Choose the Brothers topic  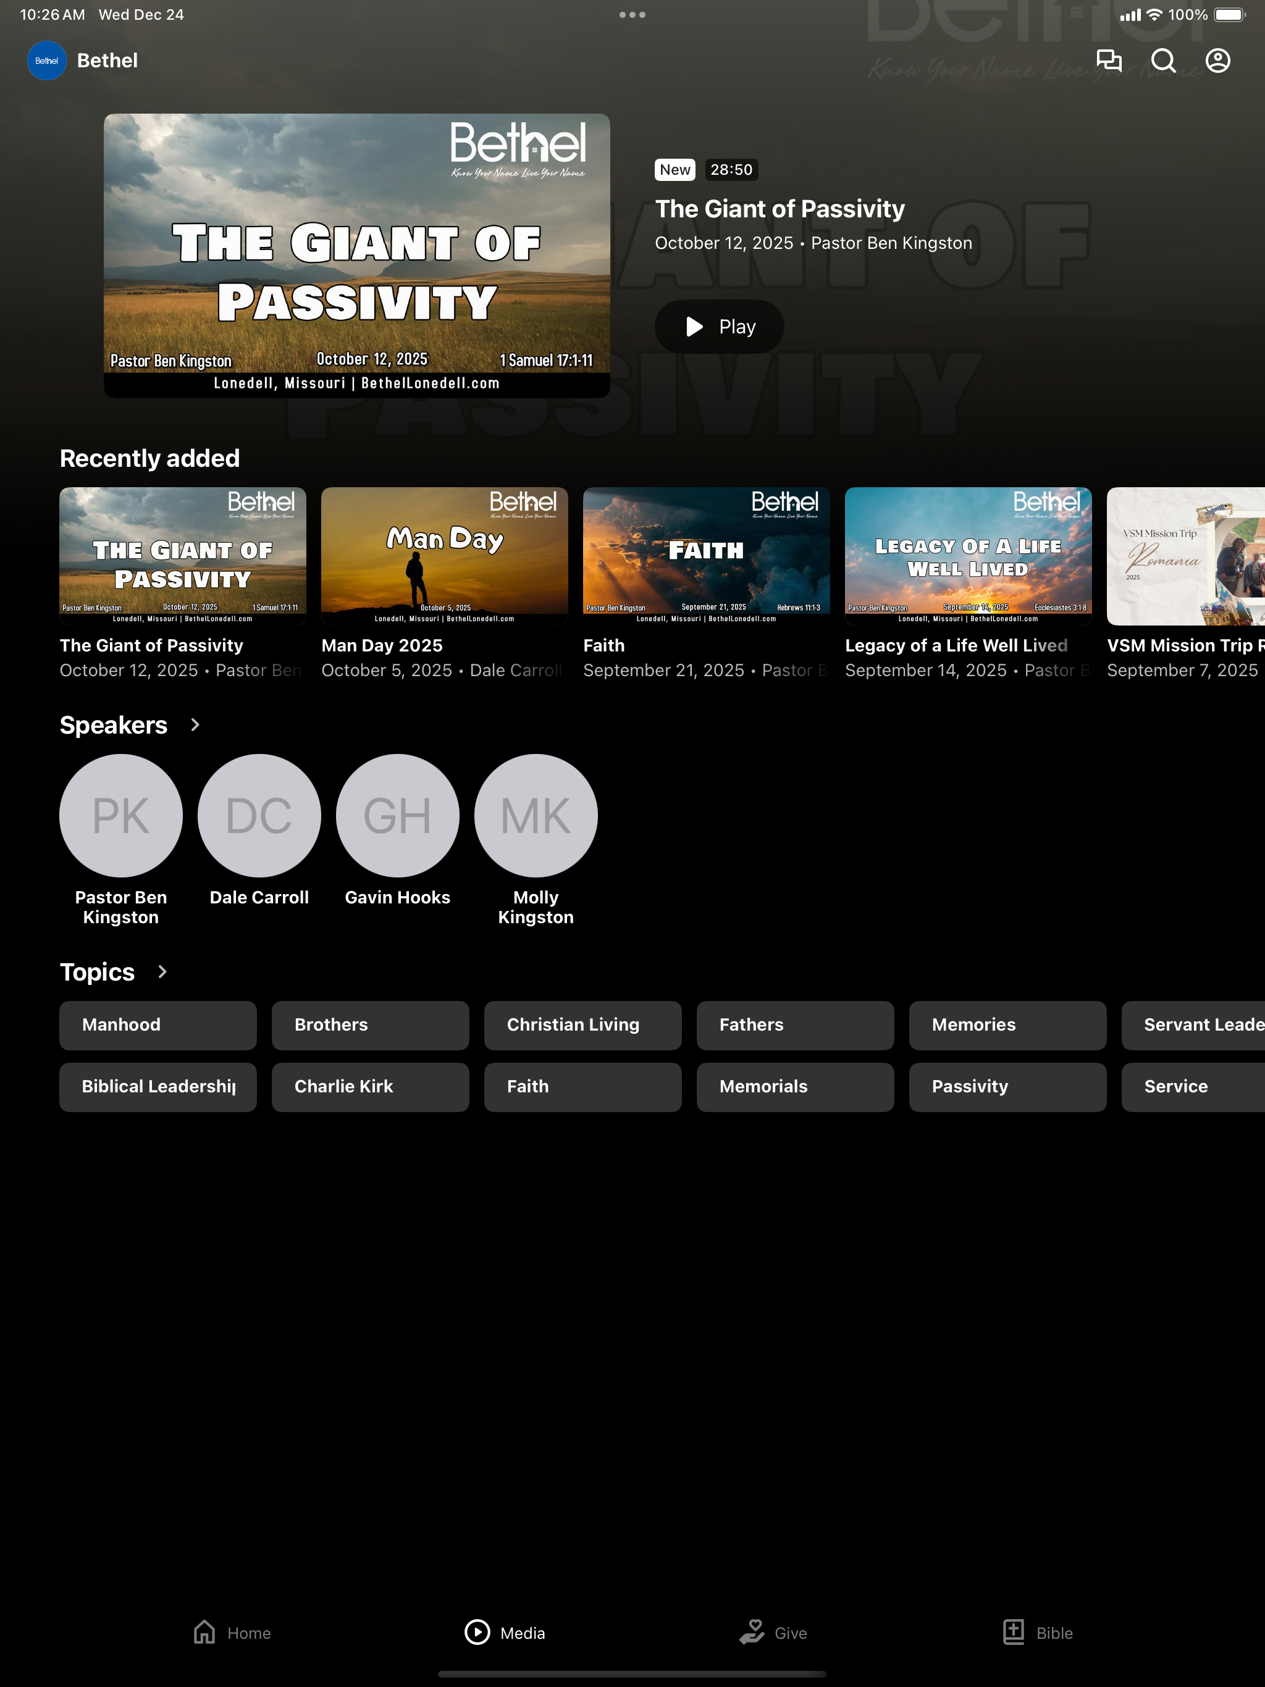pos(370,1025)
